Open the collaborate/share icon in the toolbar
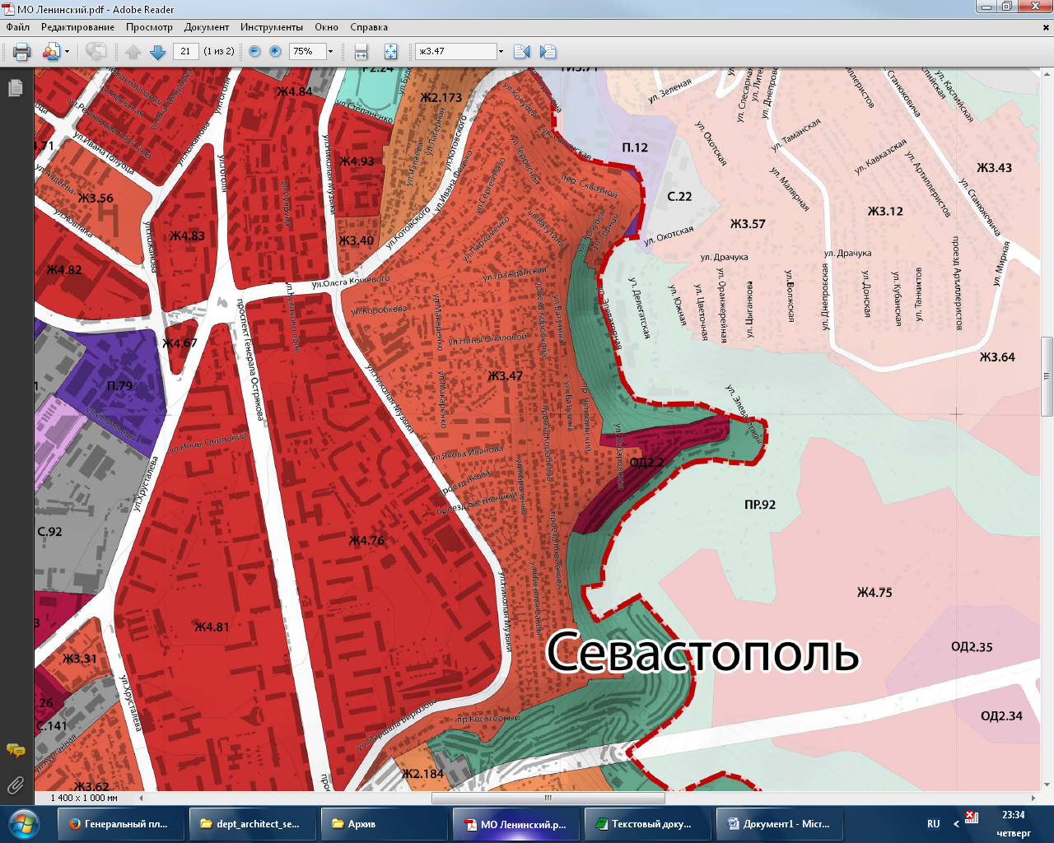The height and width of the screenshot is (843, 1054). click(51, 52)
